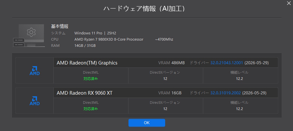
Task: Click DirectML label in Radeon(TM) Graphics card
Action: (91, 72)
